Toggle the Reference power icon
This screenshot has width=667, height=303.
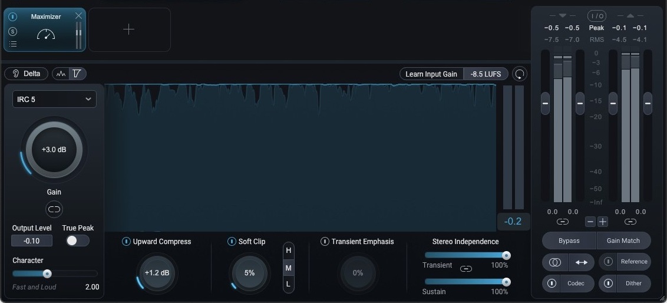click(x=608, y=262)
